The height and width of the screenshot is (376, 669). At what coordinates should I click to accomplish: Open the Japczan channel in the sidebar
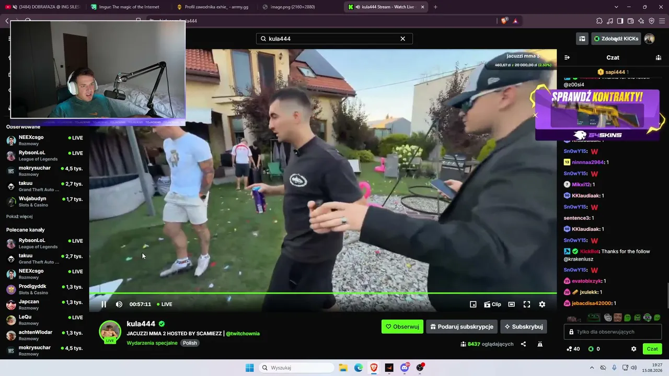[x=44, y=305]
